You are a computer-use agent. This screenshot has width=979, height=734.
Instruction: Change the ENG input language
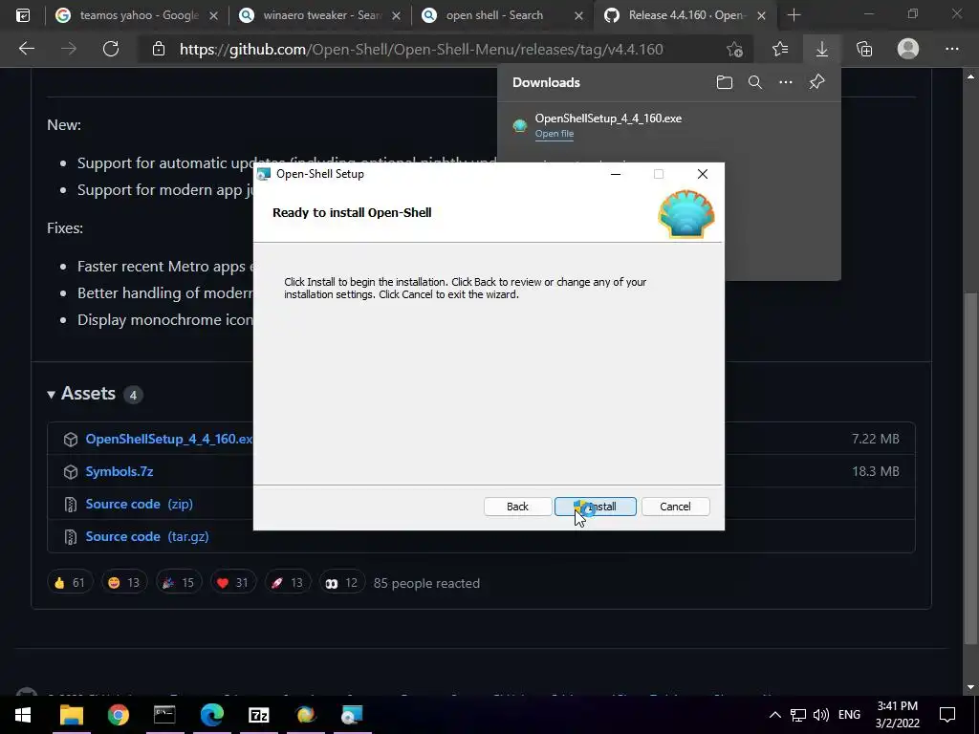[849, 715]
